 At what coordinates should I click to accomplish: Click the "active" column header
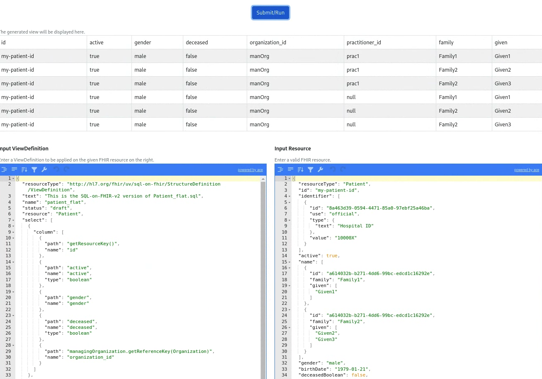point(109,42)
